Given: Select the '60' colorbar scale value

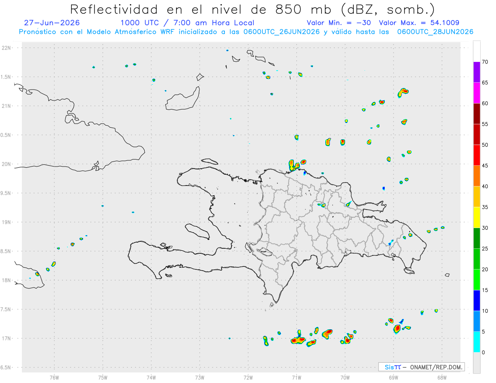Looking at the screenshot, I should 485,103.
